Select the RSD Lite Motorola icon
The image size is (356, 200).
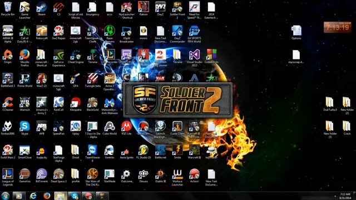pyautogui.click(x=126, y=128)
